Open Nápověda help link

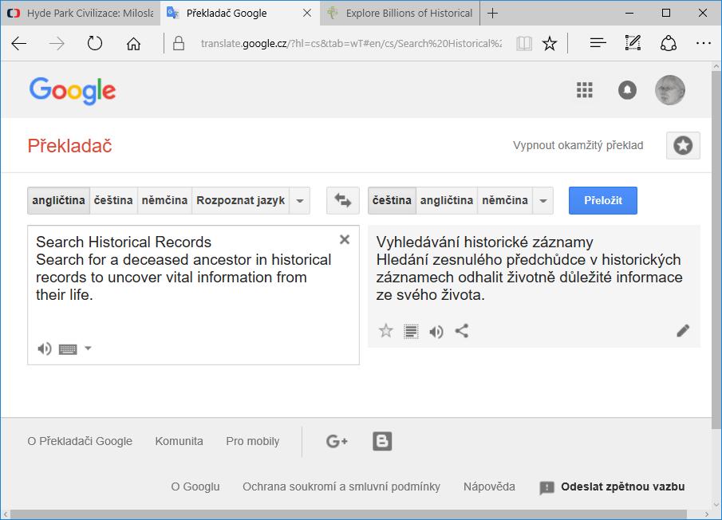489,487
